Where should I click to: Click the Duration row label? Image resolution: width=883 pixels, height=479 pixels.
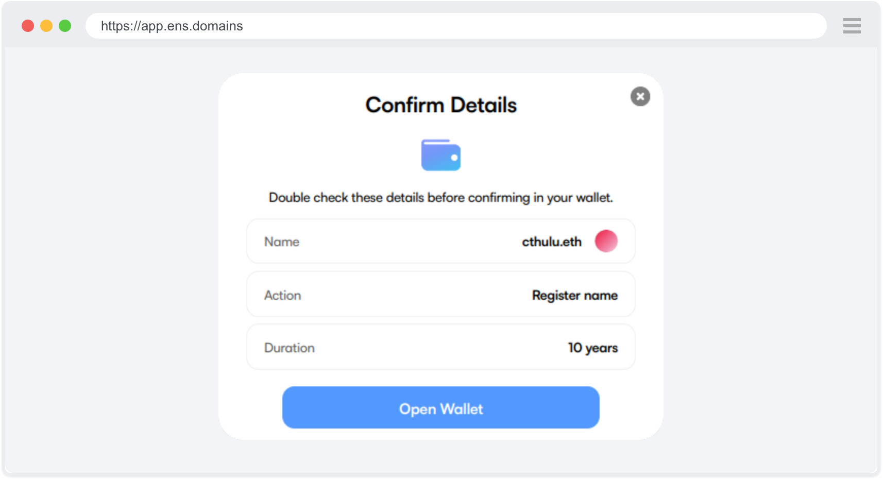(289, 348)
